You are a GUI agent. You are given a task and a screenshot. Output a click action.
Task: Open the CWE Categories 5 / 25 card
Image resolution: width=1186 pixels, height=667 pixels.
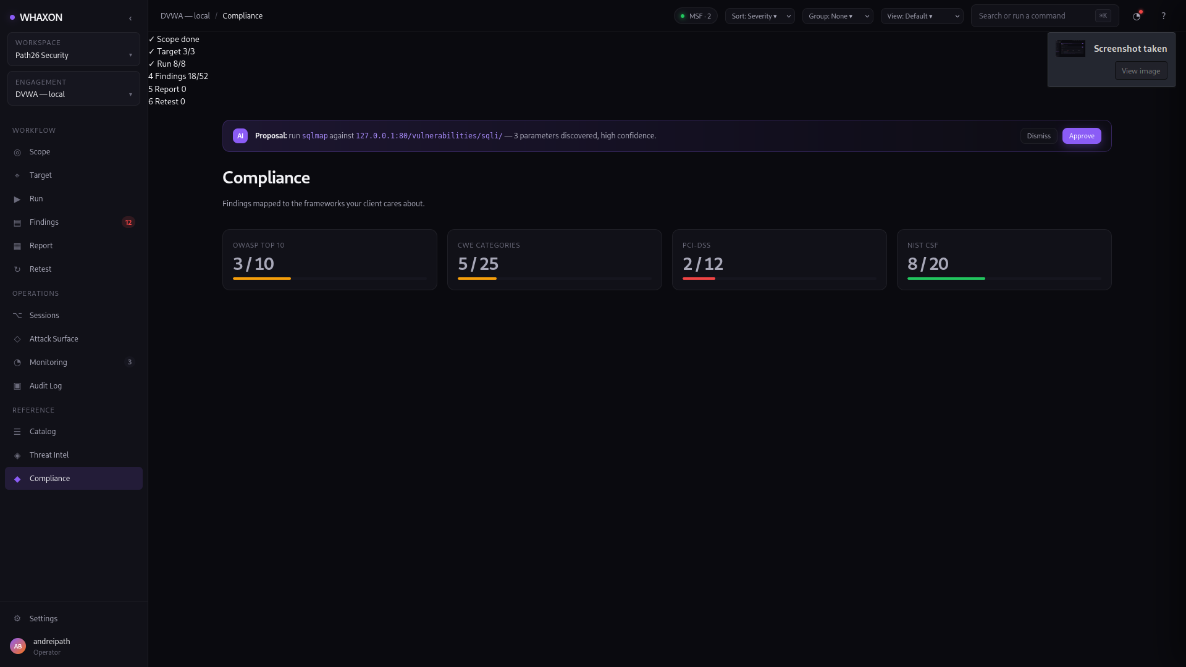(x=555, y=260)
